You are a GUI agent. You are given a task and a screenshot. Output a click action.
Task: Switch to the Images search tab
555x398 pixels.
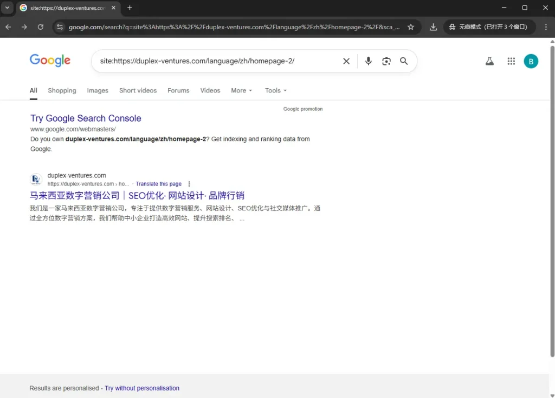click(98, 90)
